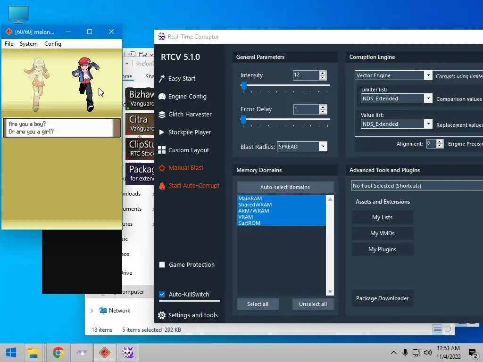Disable Auto-KillSwitch checkbox

point(162,294)
